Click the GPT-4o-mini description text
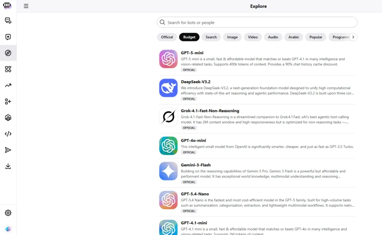The height and width of the screenshot is (235, 382). 267,147
